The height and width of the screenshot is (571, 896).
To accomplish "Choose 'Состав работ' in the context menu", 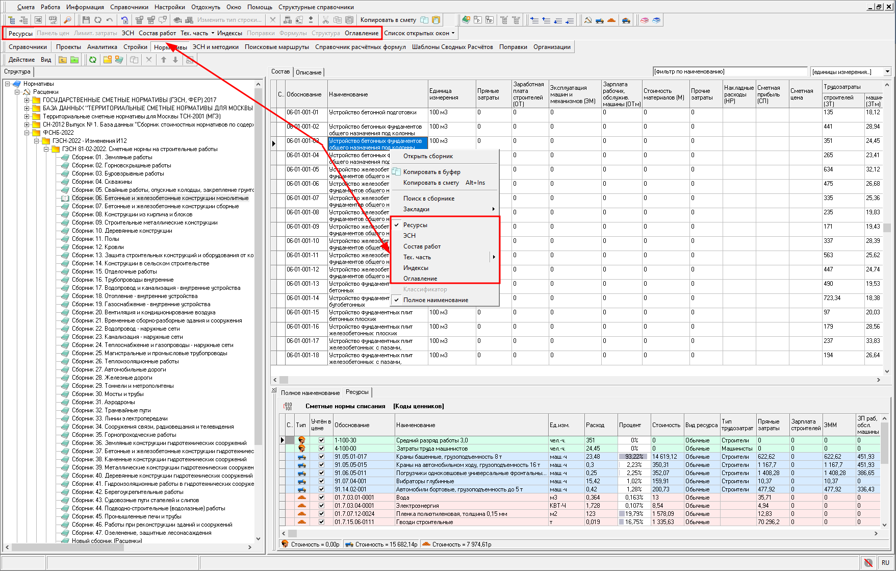I will click(422, 246).
